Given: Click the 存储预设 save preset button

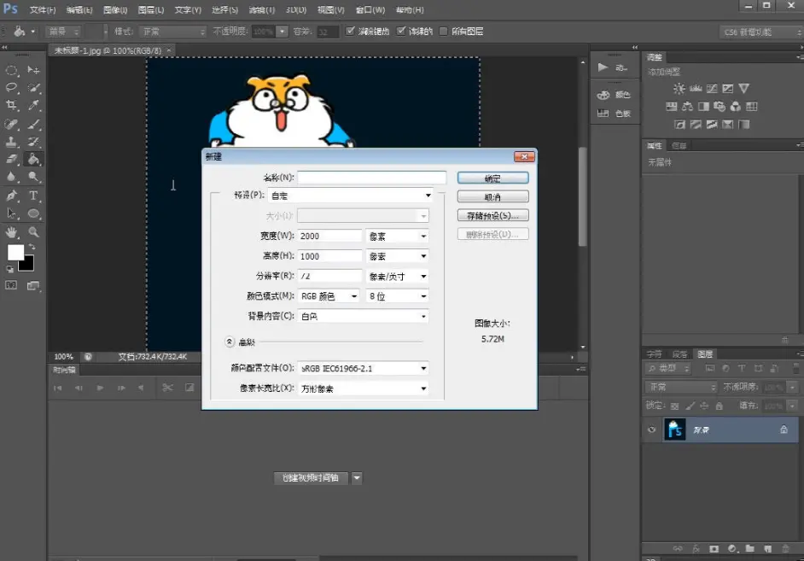Looking at the screenshot, I should 492,215.
